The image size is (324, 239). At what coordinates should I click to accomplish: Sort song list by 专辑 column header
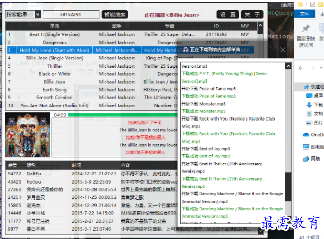click(x=169, y=26)
